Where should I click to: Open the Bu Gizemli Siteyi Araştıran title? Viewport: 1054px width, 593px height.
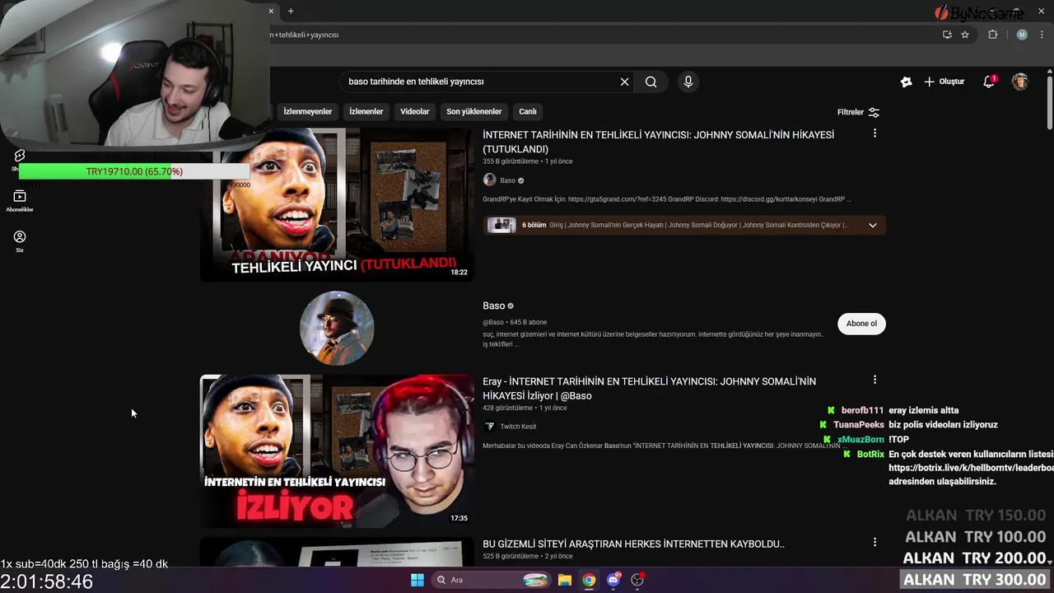point(633,544)
